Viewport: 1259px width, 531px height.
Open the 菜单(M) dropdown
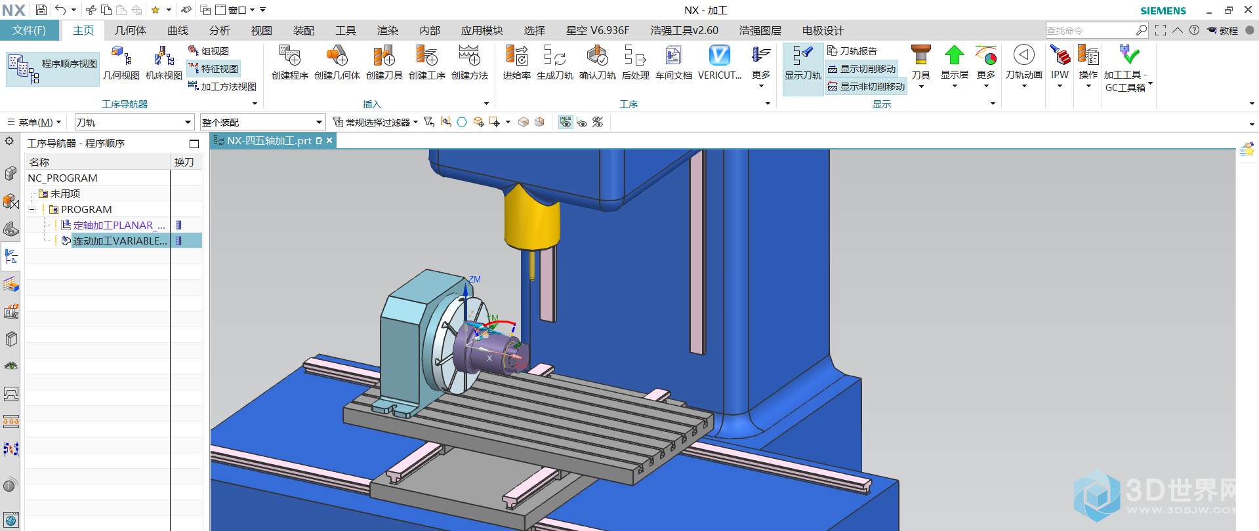[x=34, y=123]
